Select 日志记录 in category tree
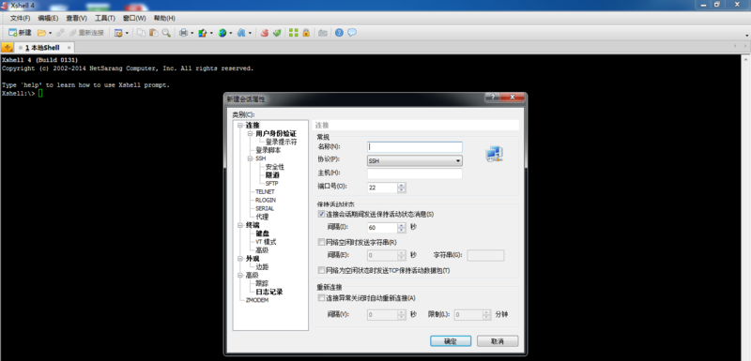Image resolution: width=751 pixels, height=361 pixels. (268, 292)
